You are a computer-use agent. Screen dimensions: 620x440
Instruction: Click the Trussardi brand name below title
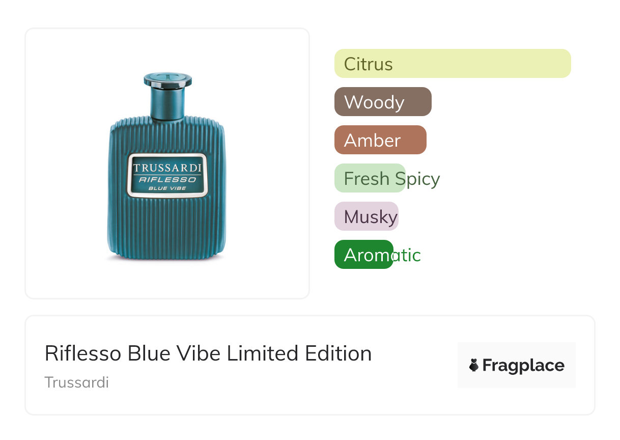point(76,382)
